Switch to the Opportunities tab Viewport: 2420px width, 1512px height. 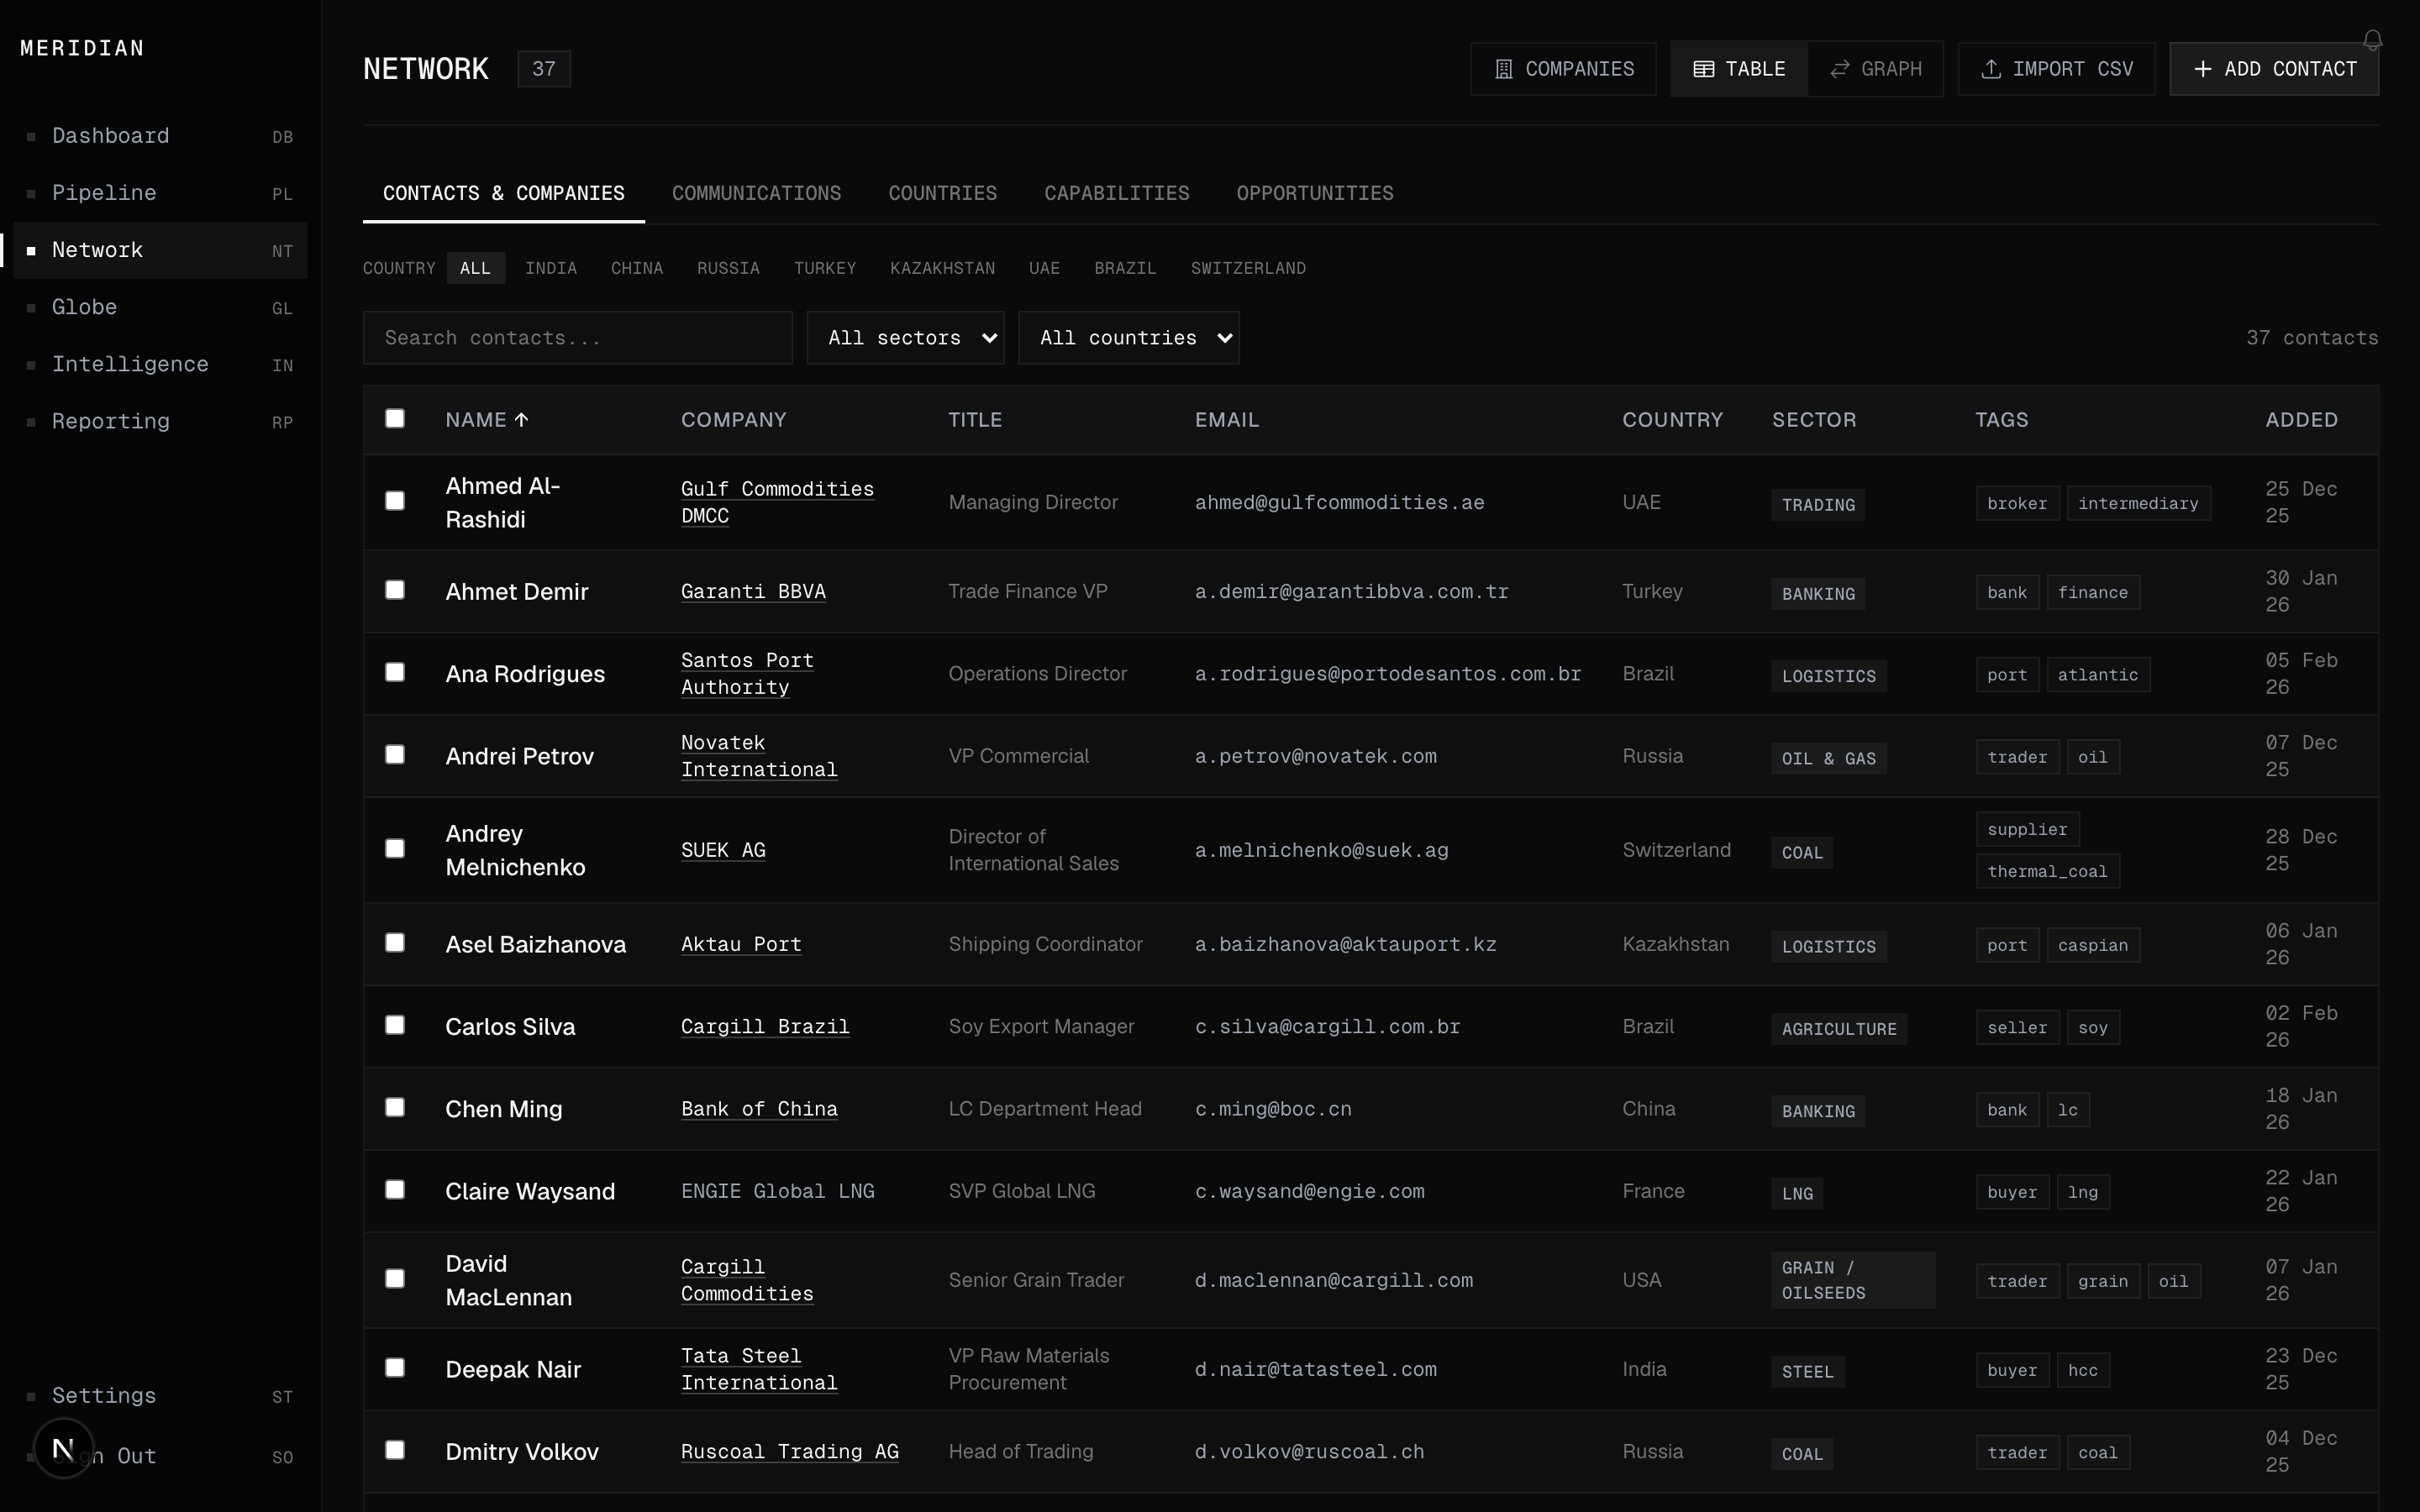(x=1314, y=193)
